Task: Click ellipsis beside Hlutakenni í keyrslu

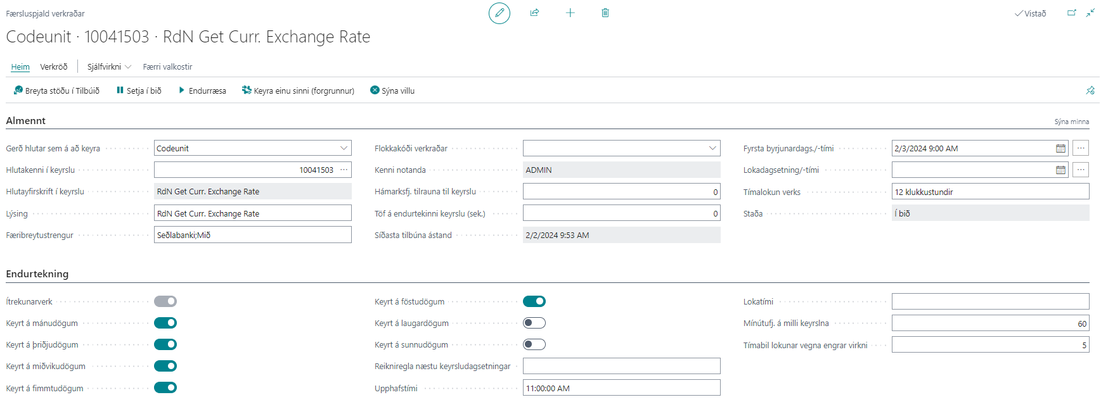Action: pyautogui.click(x=344, y=170)
